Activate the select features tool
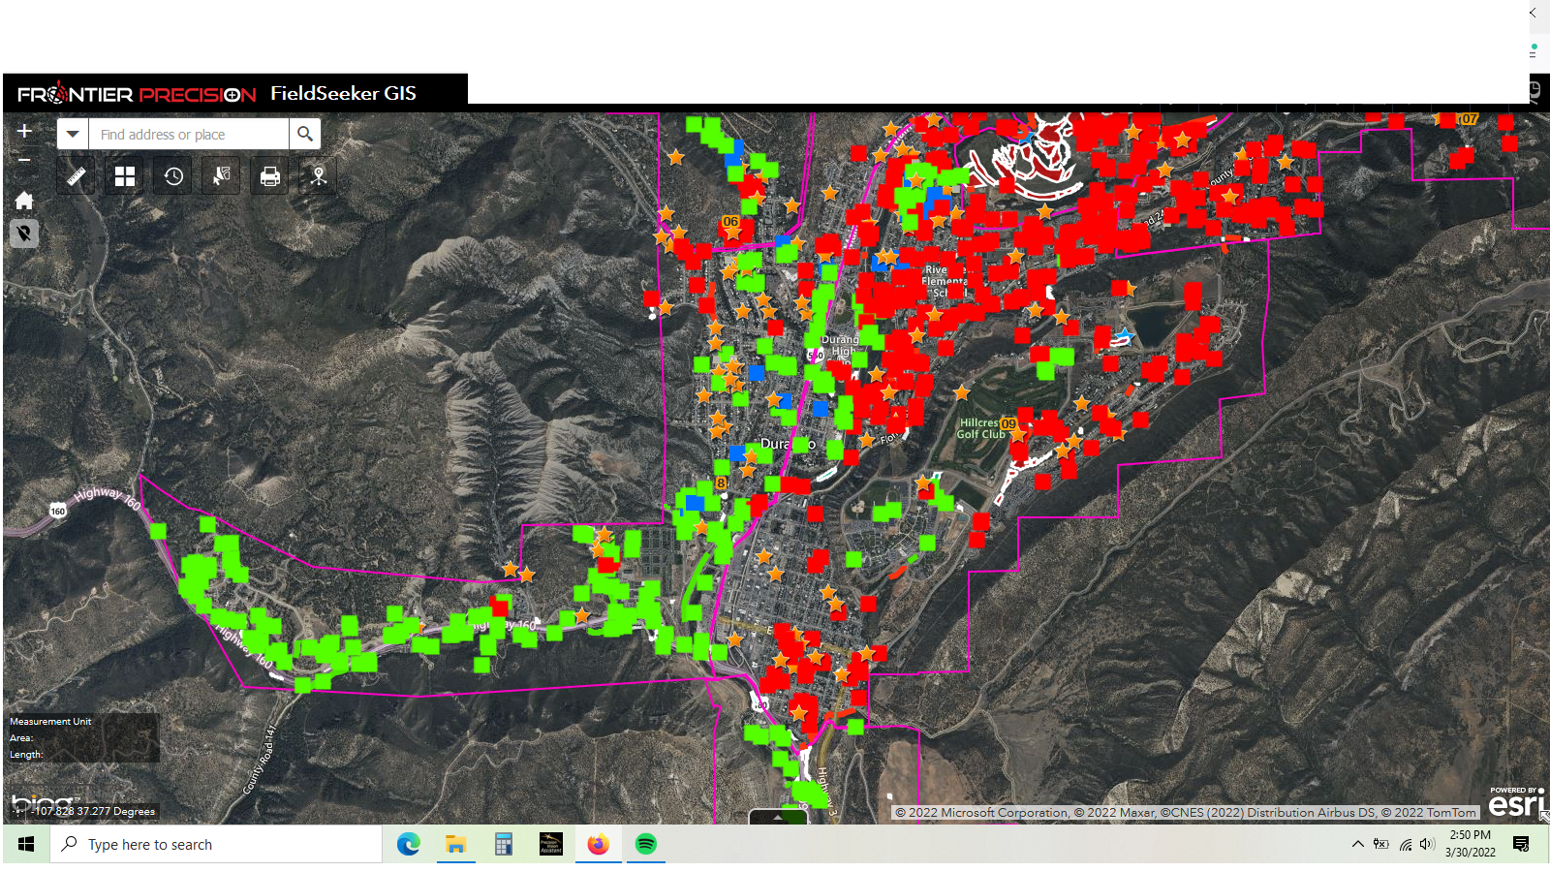 [222, 176]
